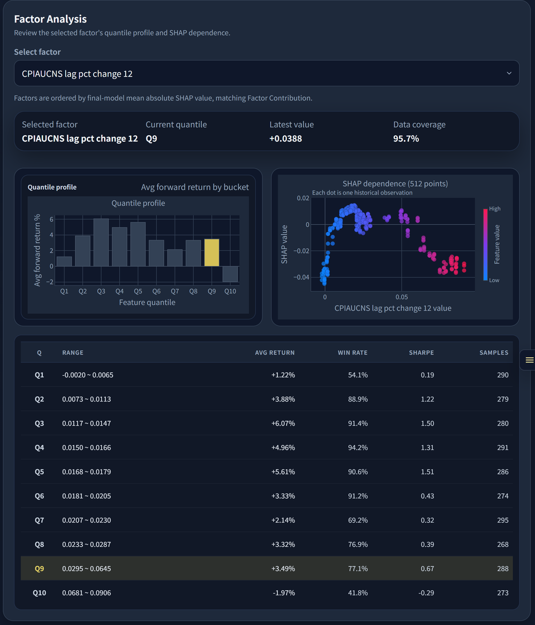
Task: Click win rate '94.2%' in Q4 row
Action: point(358,447)
